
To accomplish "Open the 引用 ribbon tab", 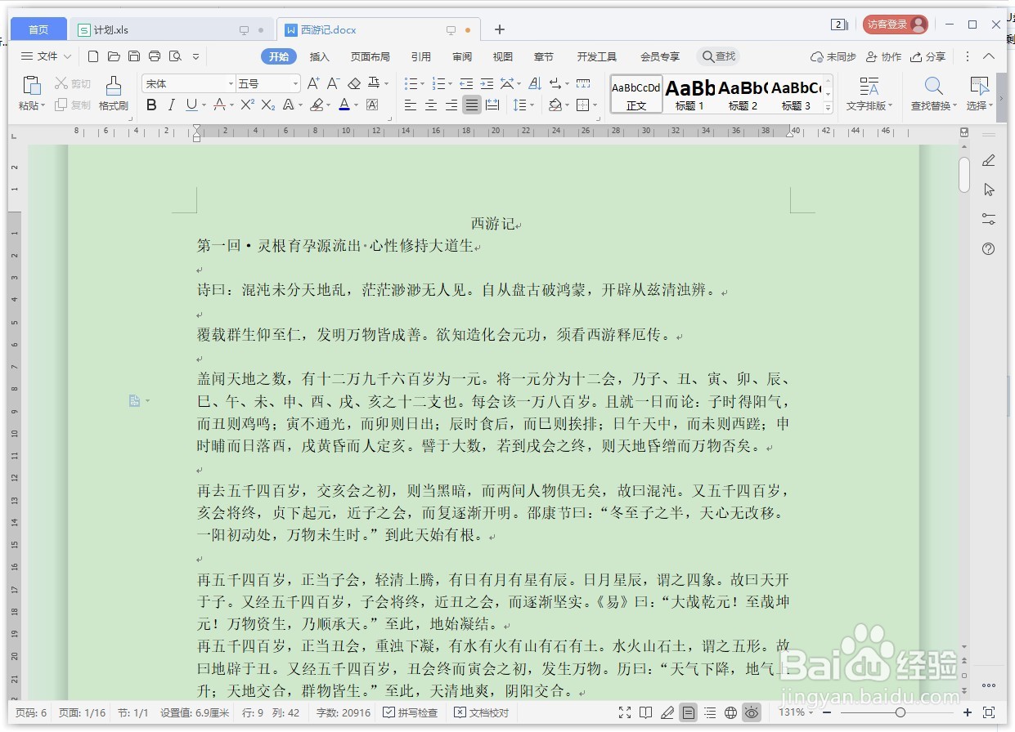I will pos(421,56).
